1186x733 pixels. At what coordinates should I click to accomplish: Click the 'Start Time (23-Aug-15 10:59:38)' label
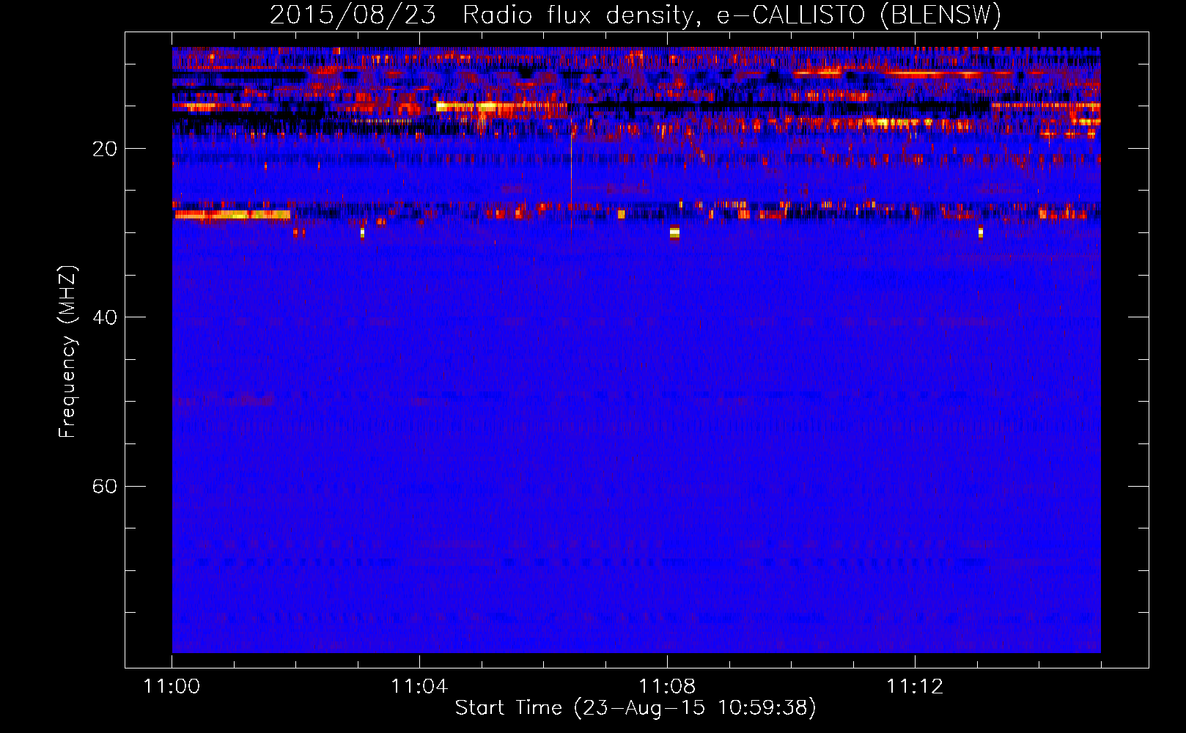636,708
